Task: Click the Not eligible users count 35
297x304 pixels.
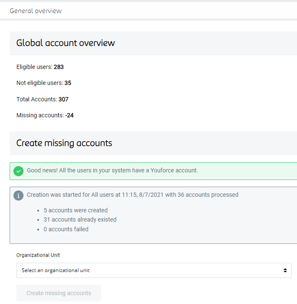Action: click(68, 83)
